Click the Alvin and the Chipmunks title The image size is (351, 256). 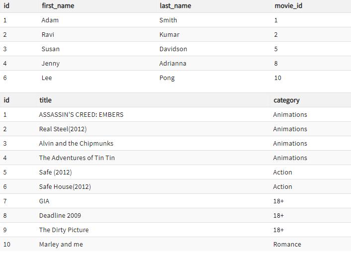click(76, 143)
